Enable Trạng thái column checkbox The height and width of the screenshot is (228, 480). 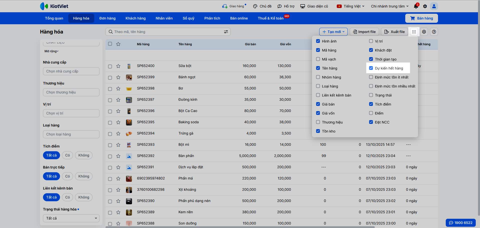(371, 95)
